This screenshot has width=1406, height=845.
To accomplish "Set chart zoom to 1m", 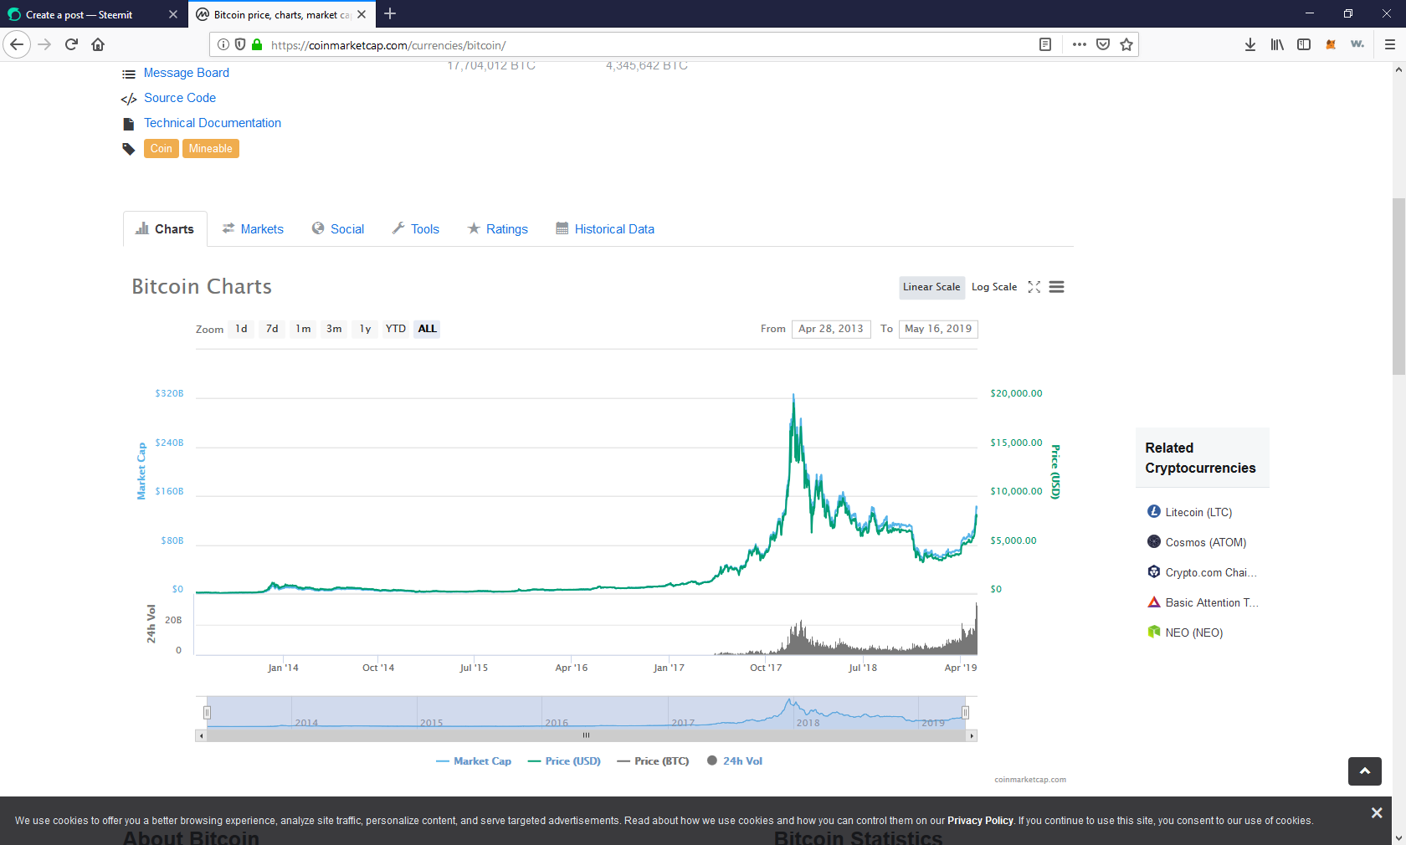I will click(303, 329).
